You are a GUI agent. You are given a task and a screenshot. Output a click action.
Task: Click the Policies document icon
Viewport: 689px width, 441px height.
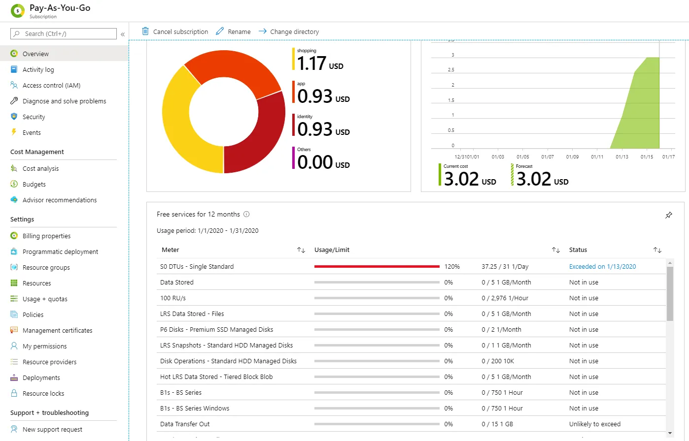14,315
